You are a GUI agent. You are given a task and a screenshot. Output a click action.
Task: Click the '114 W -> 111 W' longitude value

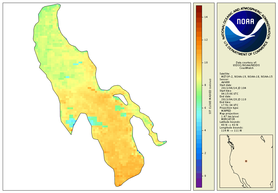[231, 131]
